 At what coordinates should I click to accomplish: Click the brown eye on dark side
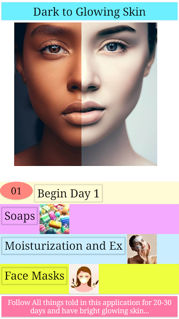click(54, 49)
